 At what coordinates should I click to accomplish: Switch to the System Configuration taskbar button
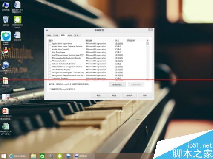[83, 156]
